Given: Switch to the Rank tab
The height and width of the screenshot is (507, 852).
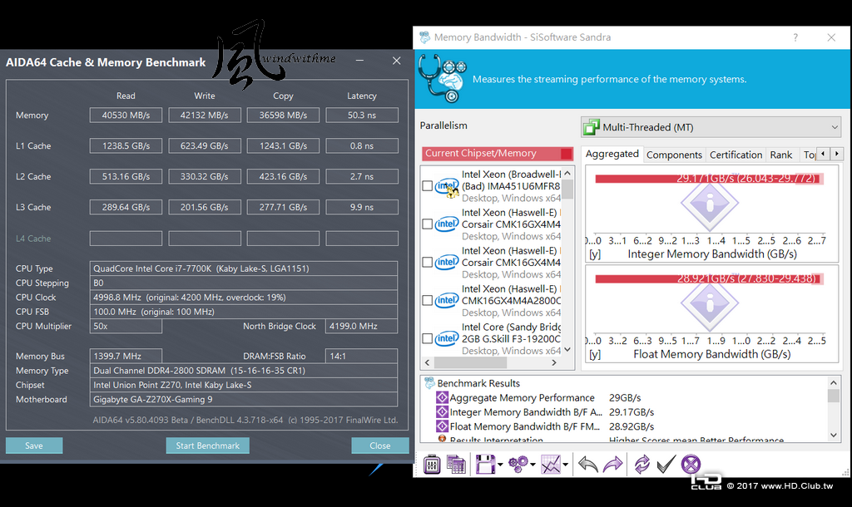Looking at the screenshot, I should 781,155.
